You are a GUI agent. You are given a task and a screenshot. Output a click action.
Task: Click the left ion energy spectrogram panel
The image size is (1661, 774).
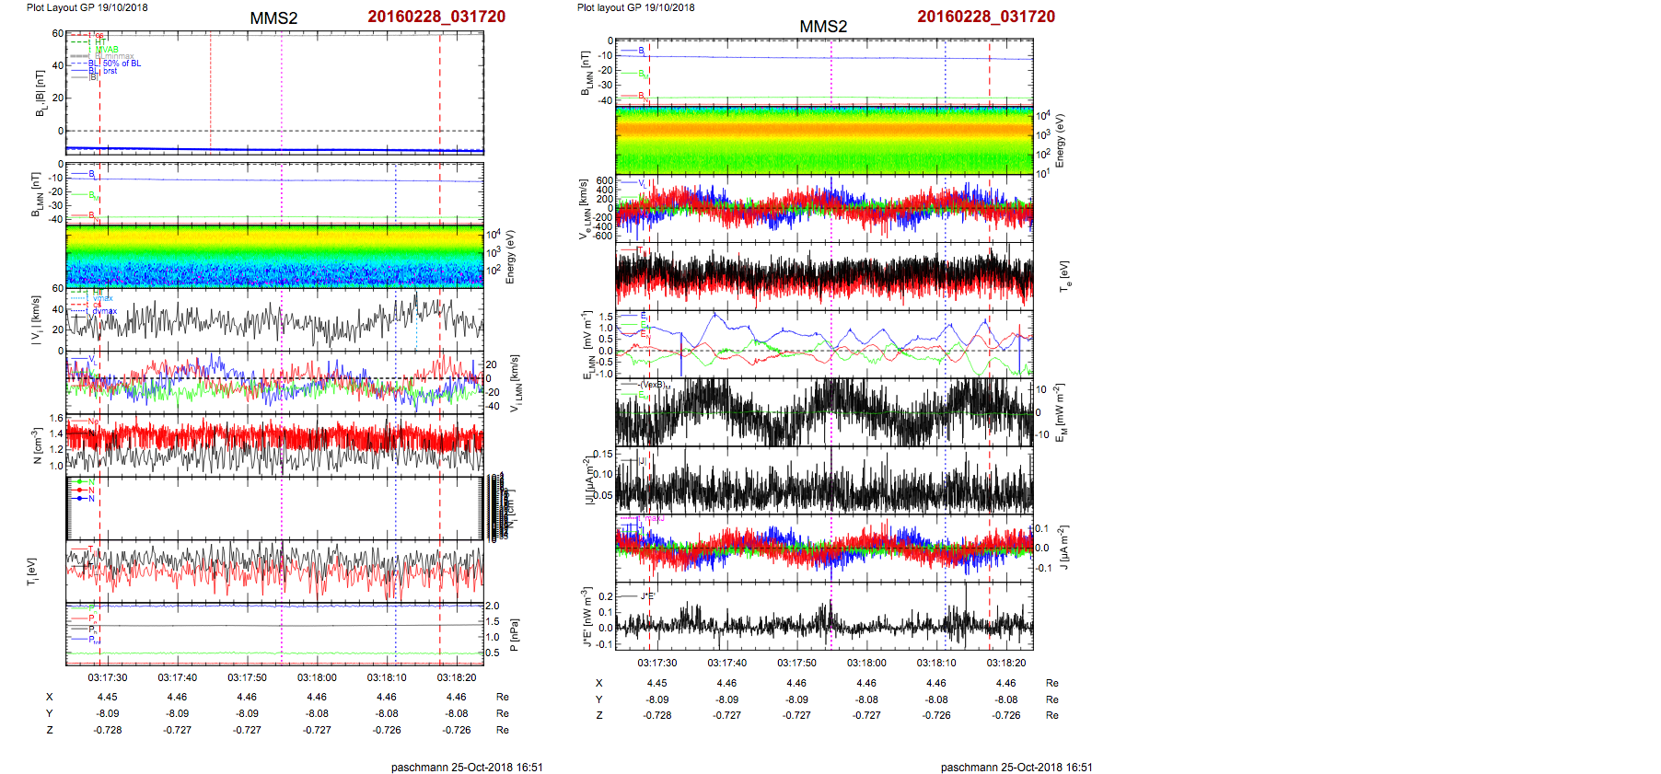274,256
